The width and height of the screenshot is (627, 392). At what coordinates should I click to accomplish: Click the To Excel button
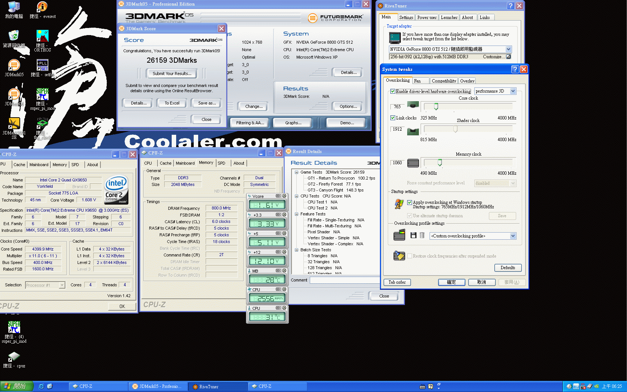(x=172, y=103)
